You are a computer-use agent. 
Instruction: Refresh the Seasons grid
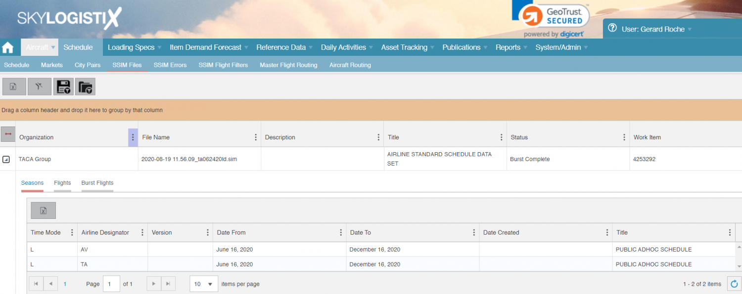(x=734, y=284)
